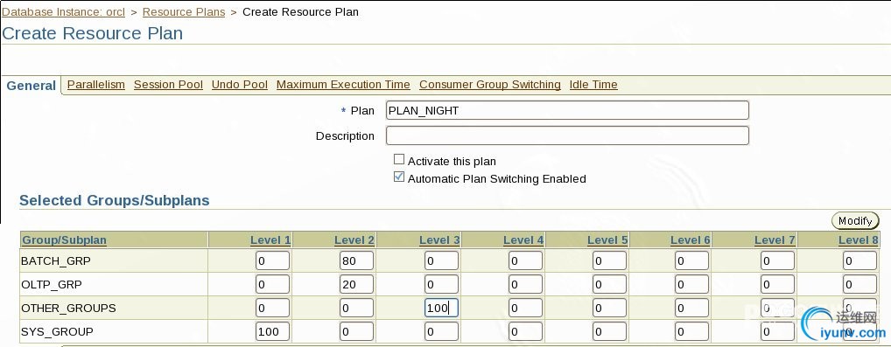Check the Activate this plan checkbox
This screenshot has width=891, height=347.
pyautogui.click(x=399, y=160)
